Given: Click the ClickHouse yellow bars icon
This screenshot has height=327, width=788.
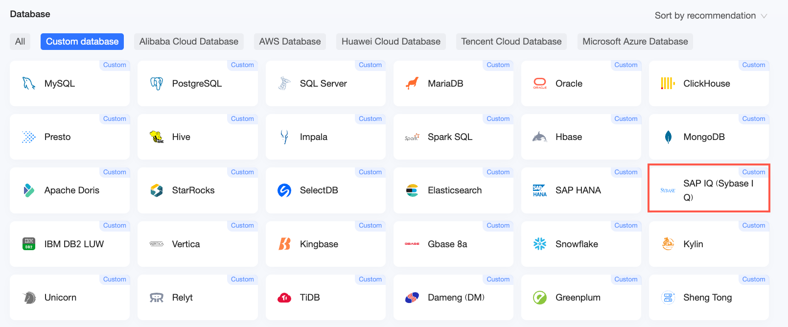Looking at the screenshot, I should (x=668, y=84).
